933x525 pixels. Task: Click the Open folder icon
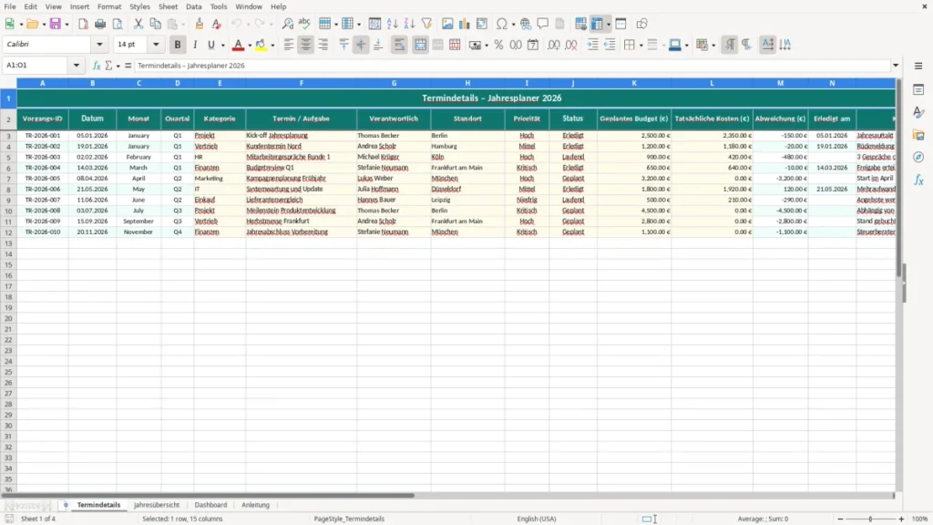click(x=33, y=24)
